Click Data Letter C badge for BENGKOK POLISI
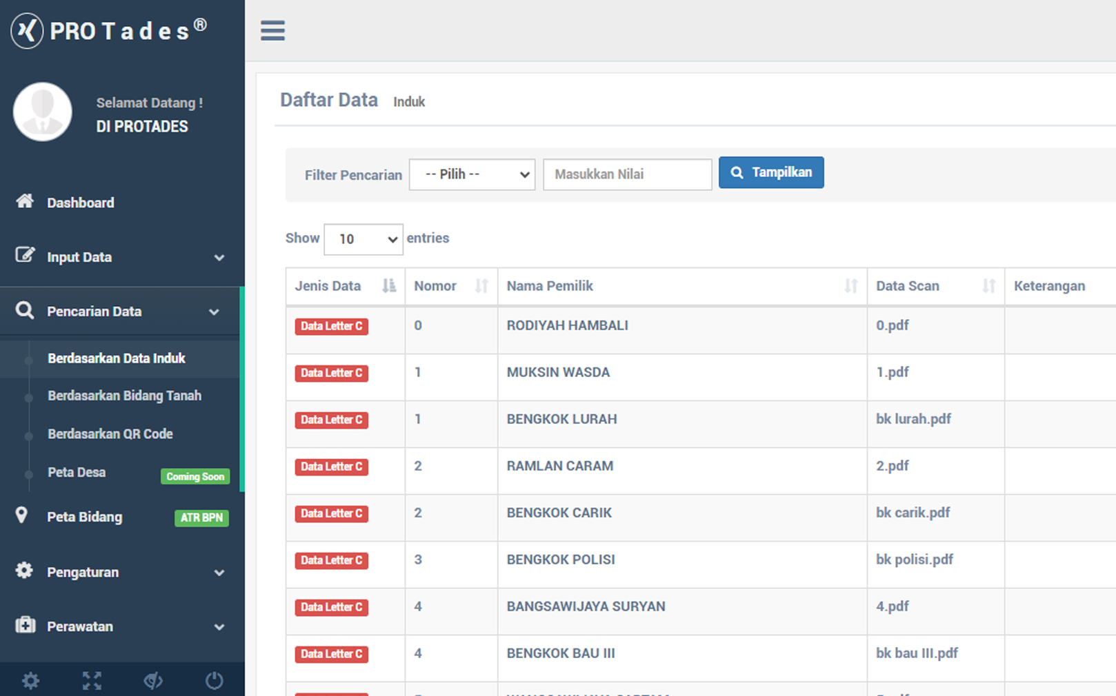 [x=331, y=560]
